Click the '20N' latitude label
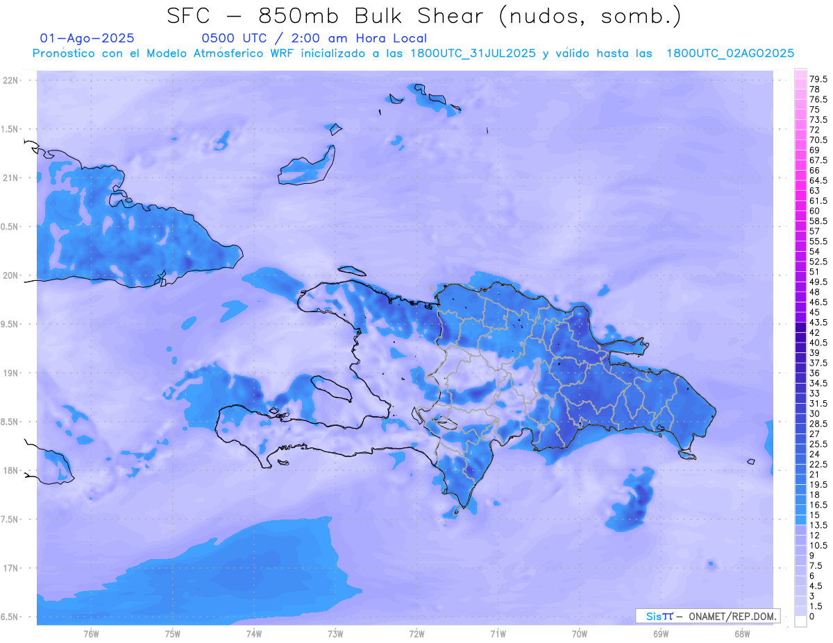This screenshot has height=643, width=833. [x=10, y=275]
